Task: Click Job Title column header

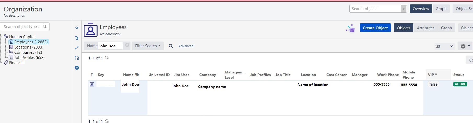Action: coord(283,75)
